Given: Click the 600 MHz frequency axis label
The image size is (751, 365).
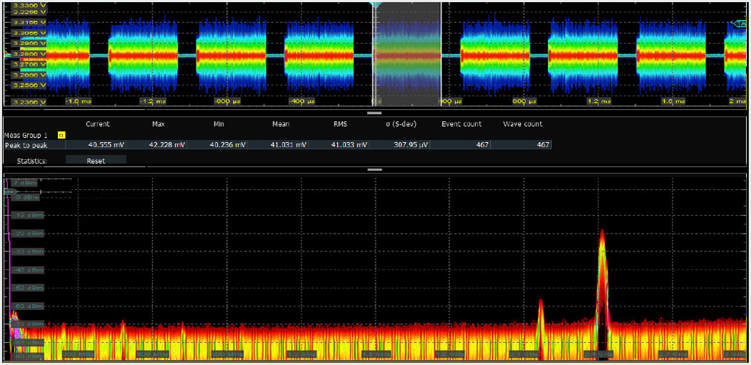Looking at the screenshot, I should pyautogui.click(x=153, y=354).
